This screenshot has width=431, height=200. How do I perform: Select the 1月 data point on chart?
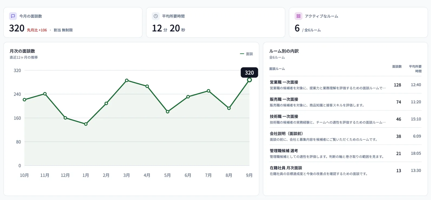[x=86, y=124]
